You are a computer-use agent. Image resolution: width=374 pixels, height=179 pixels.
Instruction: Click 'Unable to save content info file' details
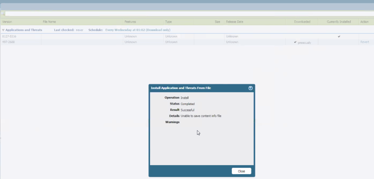[201, 116]
